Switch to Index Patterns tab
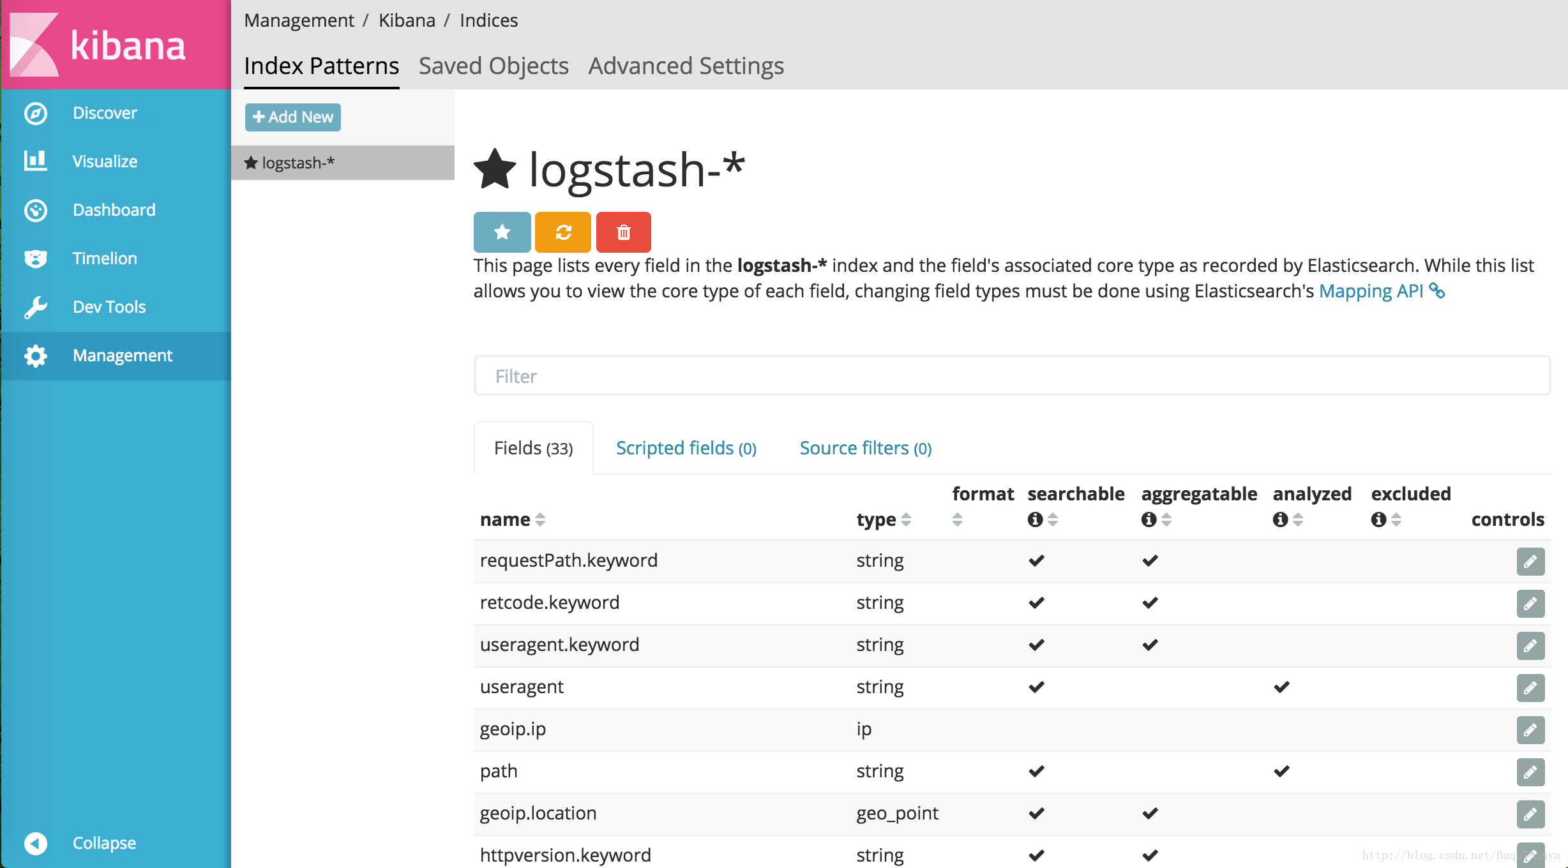The height and width of the screenshot is (868, 1568). click(x=322, y=66)
